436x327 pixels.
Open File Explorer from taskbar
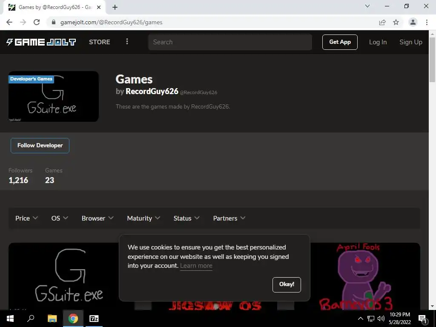52,318
